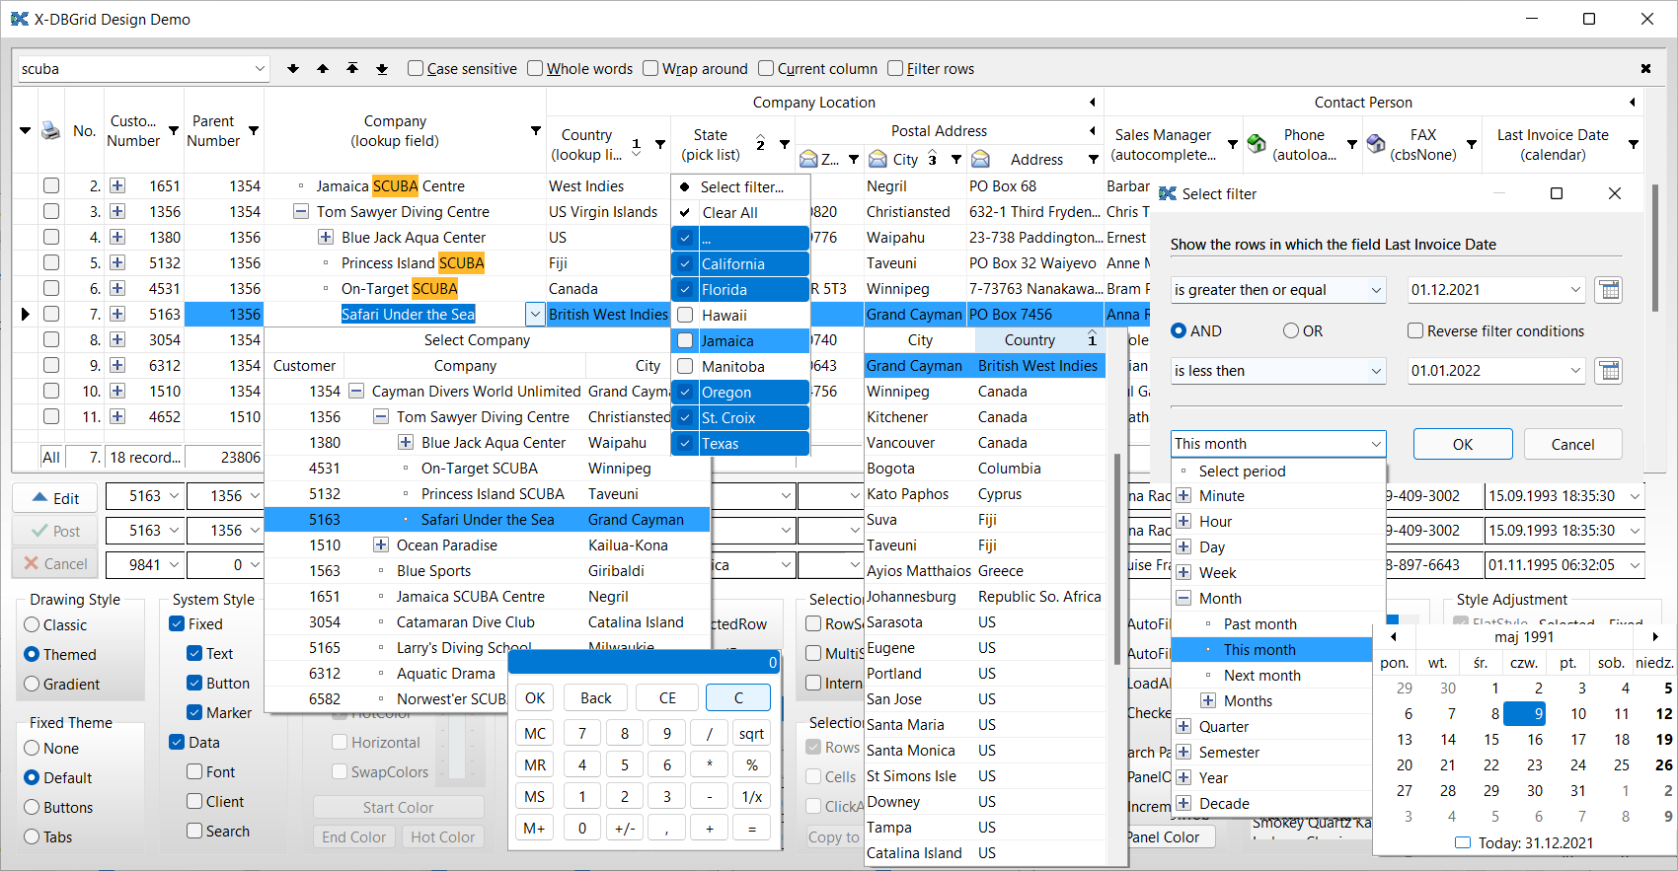This screenshot has height=871, width=1678.
Task: Select day 15 in the calendar
Action: (1490, 740)
